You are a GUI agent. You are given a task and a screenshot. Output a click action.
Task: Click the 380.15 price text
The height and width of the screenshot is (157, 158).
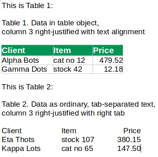coord(129,140)
